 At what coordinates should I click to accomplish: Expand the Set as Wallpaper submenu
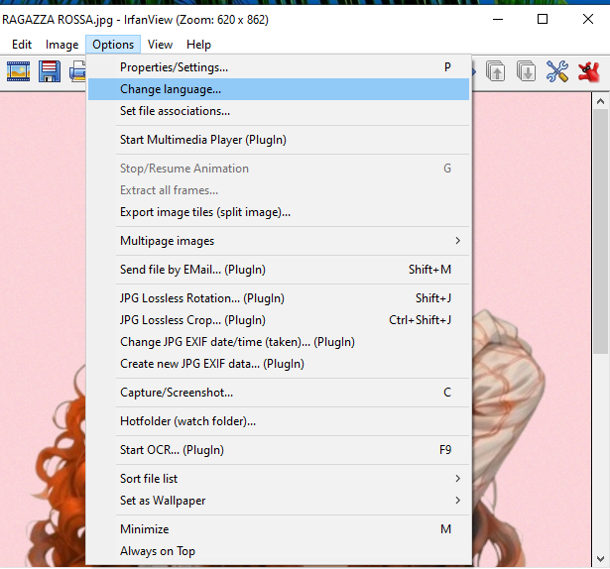pos(279,501)
